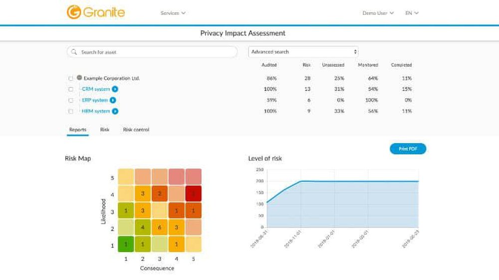Click the risk count 13 for CRM system
The width and height of the screenshot is (499, 280).
coord(307,89)
